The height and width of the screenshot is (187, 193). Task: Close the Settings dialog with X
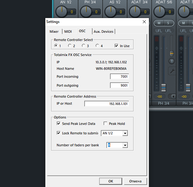point(144,22)
